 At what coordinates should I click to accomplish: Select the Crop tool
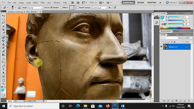(x=3, y=30)
